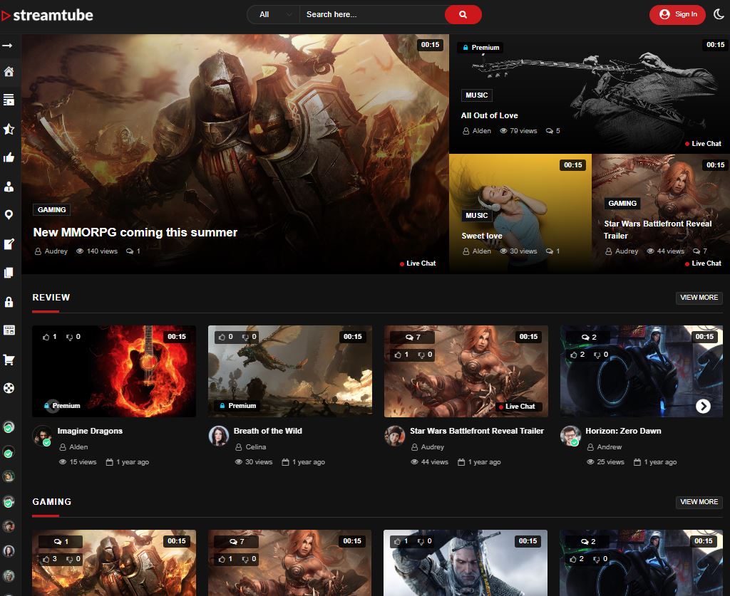Click the GAMING section heading

51,502
